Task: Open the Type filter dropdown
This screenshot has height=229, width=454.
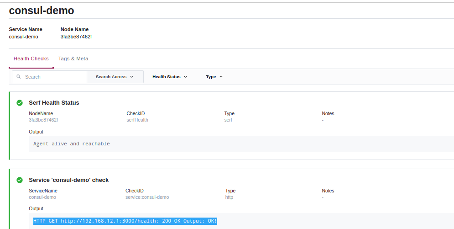Action: pos(214,77)
